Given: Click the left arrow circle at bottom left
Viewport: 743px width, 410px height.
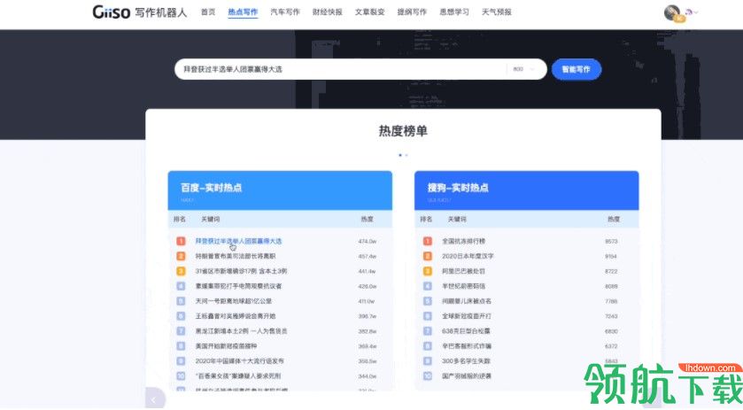Looking at the screenshot, I should click(155, 398).
